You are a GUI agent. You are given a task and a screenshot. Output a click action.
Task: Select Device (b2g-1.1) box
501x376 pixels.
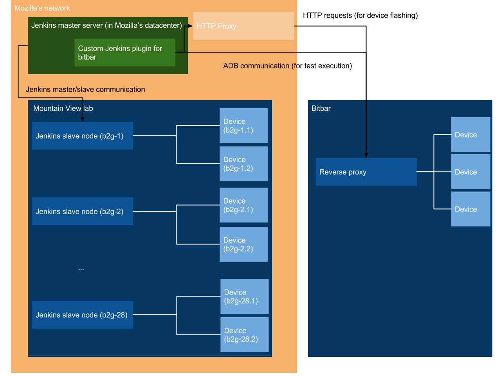coord(243,125)
